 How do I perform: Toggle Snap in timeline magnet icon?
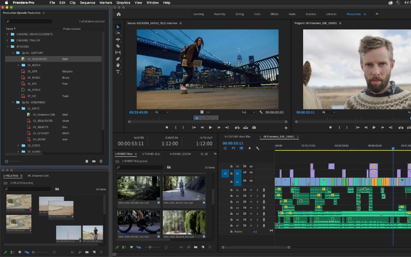(x=233, y=149)
